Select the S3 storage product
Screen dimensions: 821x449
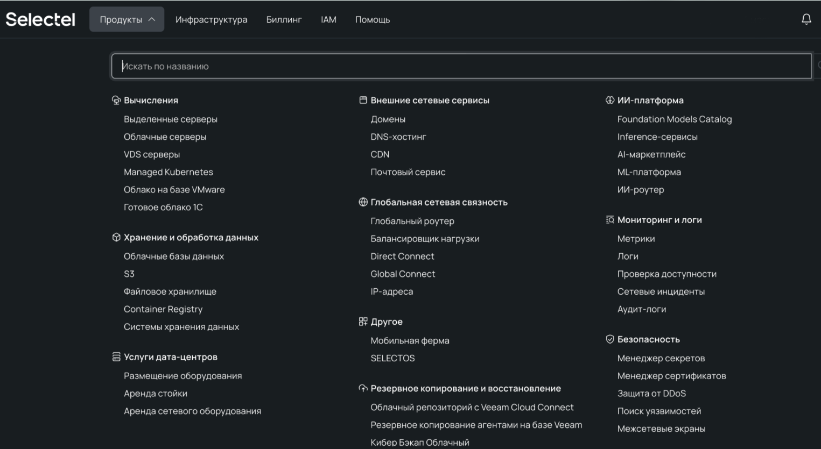click(129, 274)
